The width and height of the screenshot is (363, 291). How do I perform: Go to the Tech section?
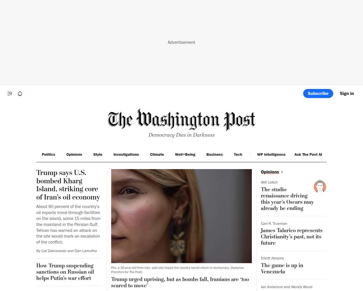click(x=238, y=155)
